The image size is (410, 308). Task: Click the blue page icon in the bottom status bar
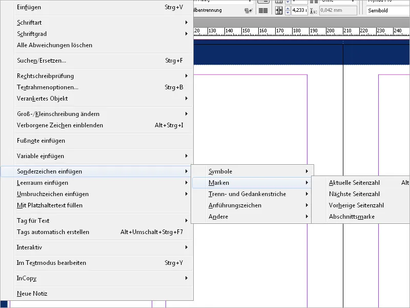[x=4, y=303]
